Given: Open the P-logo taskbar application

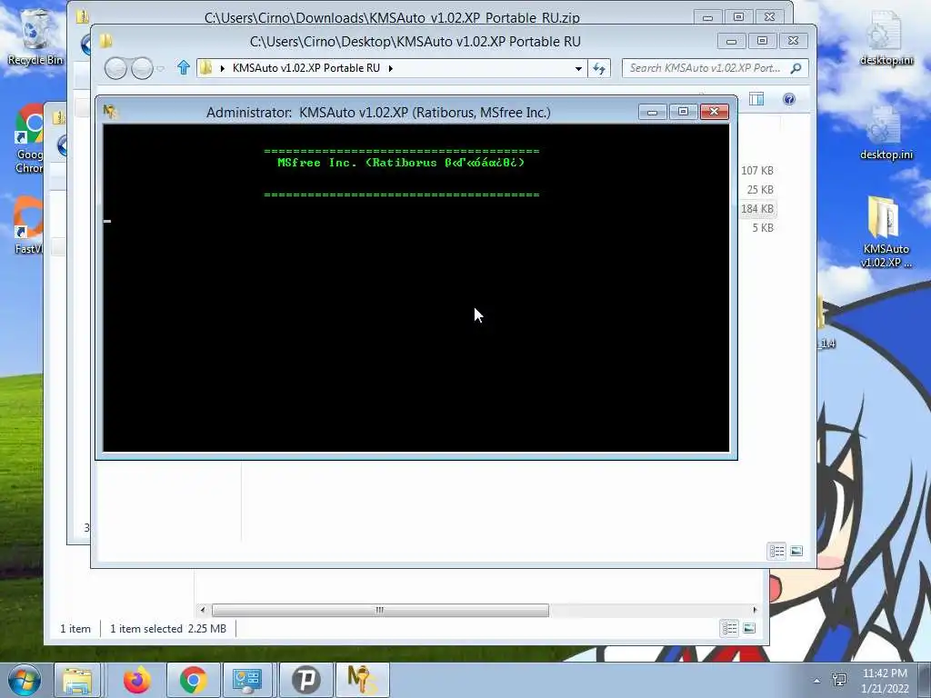Looking at the screenshot, I should tap(305, 680).
